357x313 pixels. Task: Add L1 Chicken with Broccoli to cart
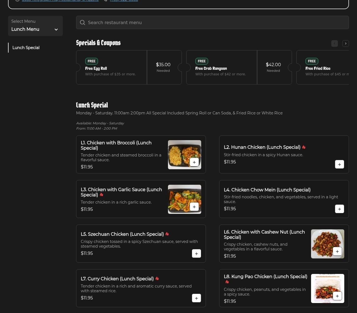tap(194, 162)
